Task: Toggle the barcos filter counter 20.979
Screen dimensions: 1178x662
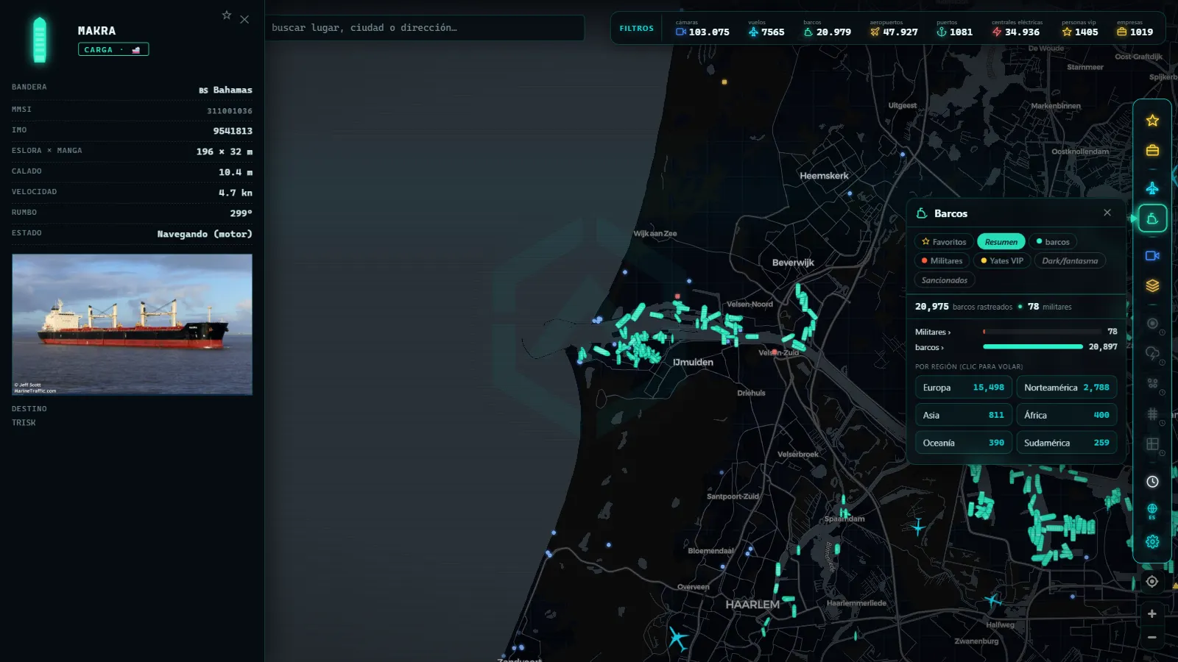Action: pyautogui.click(x=827, y=29)
